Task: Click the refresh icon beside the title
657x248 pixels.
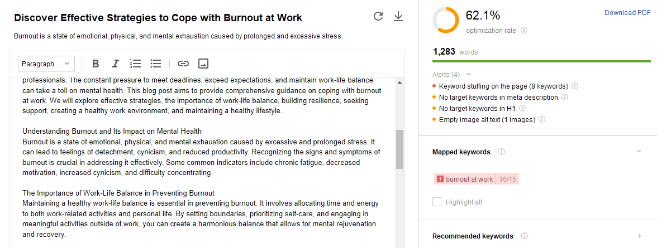Action: pyautogui.click(x=378, y=16)
